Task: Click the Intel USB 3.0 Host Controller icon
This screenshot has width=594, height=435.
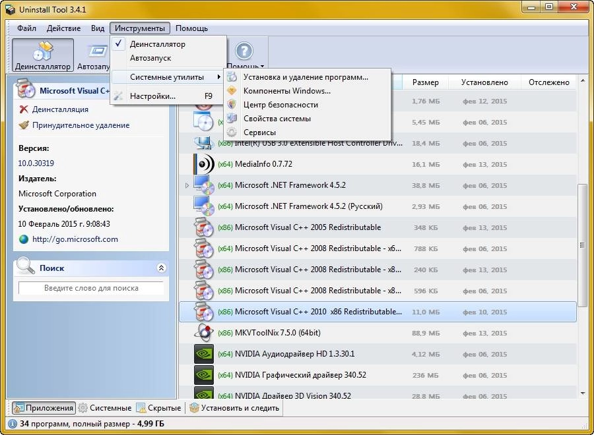Action: [x=203, y=143]
